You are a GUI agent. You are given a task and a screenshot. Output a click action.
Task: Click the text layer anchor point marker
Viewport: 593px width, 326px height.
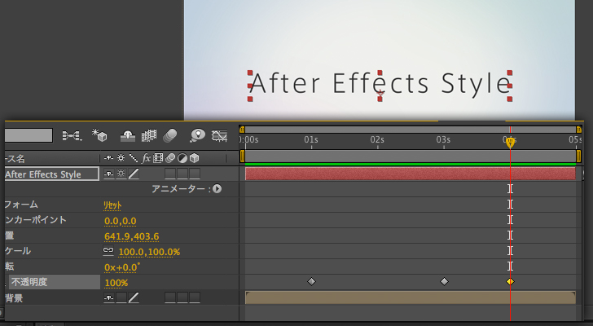click(x=380, y=93)
